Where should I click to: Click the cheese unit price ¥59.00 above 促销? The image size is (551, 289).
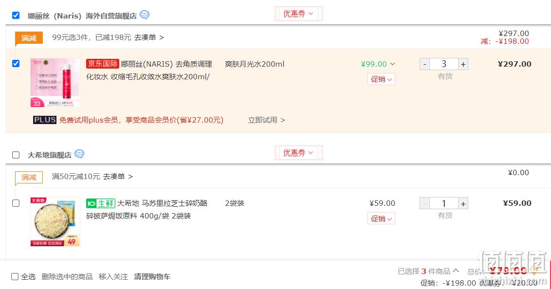(382, 203)
